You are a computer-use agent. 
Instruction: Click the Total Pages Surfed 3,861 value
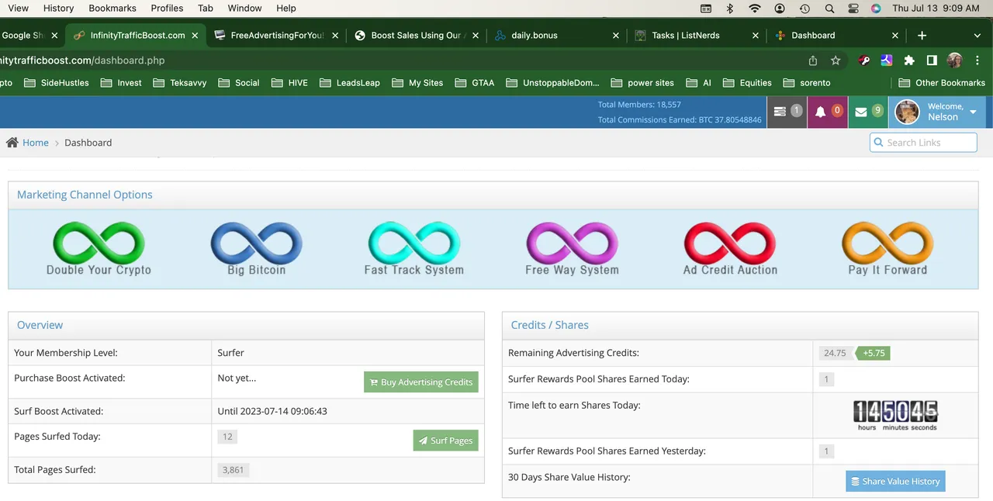[234, 469]
